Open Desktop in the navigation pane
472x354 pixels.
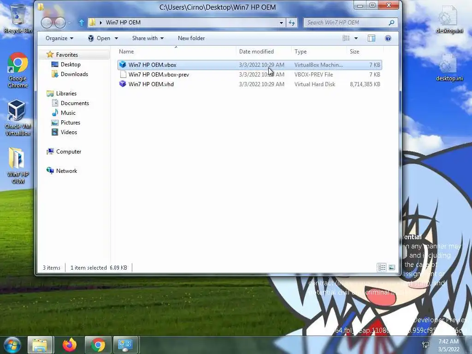[x=71, y=65]
